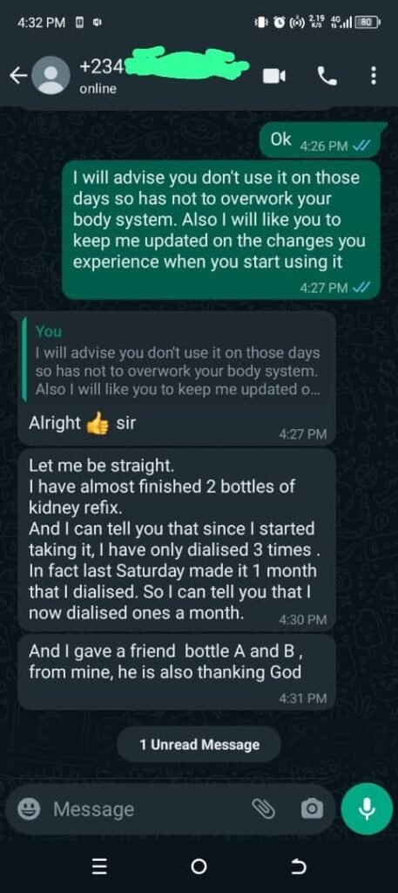The width and height of the screenshot is (398, 893).
Task: Tap the 1 Unread Message banner
Action: 199,745
